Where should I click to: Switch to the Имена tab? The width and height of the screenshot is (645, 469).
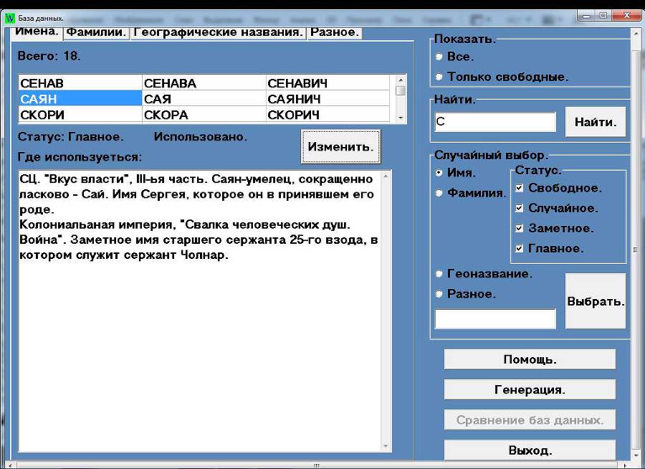click(x=36, y=31)
